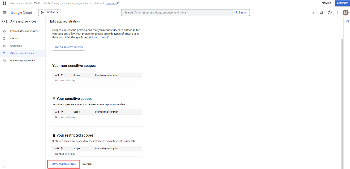Click the Google Cloud logo
This screenshot has height=169, width=350.
21,12
